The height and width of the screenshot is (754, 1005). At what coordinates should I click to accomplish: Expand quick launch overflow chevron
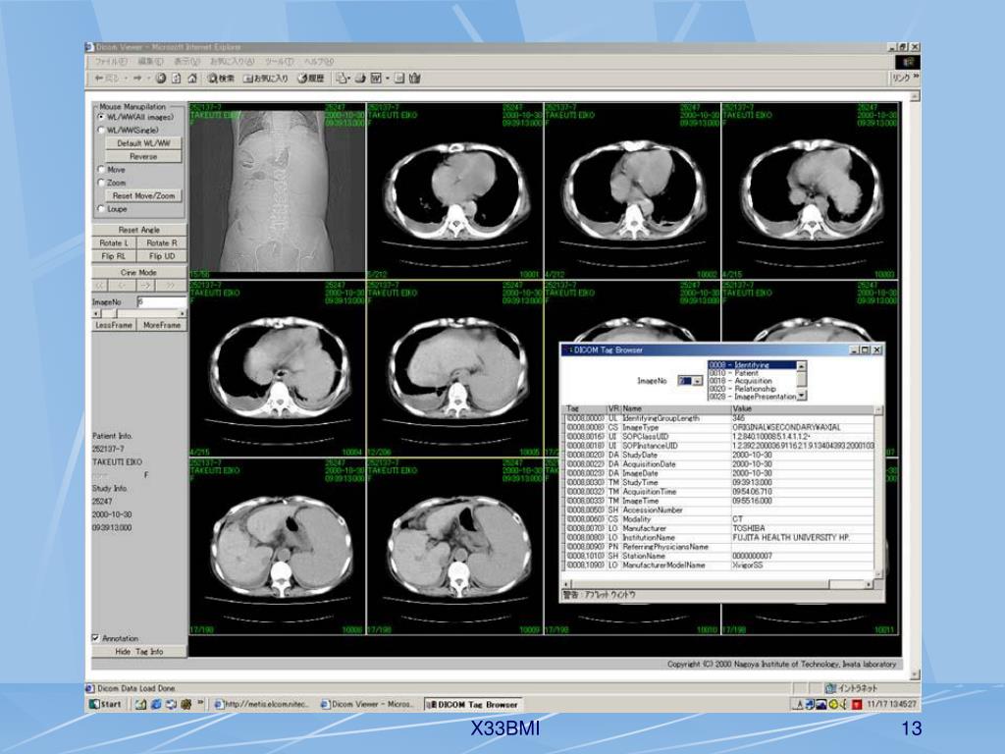(x=200, y=702)
